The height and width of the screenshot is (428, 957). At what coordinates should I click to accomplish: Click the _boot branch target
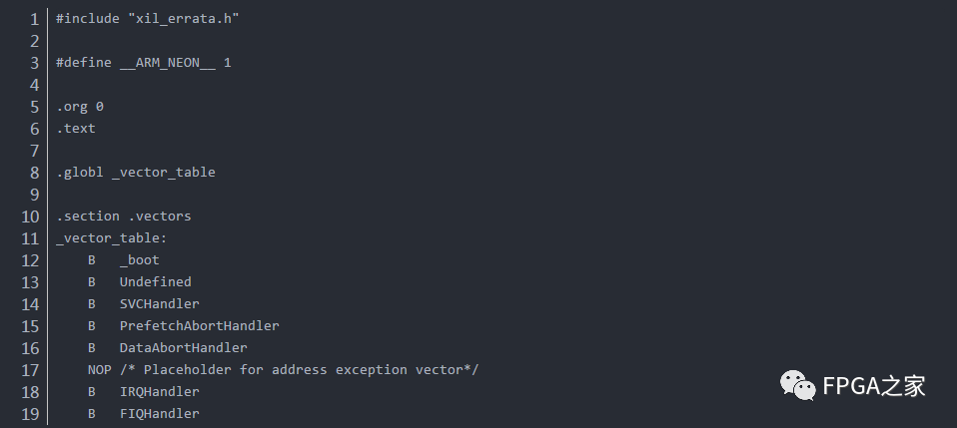tap(139, 260)
